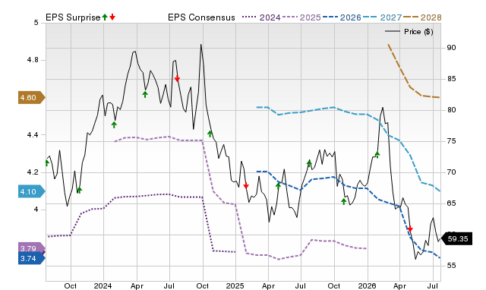Select the red EPS miss arrow from spring 2026
The width and height of the screenshot is (486, 290).
tap(410, 229)
